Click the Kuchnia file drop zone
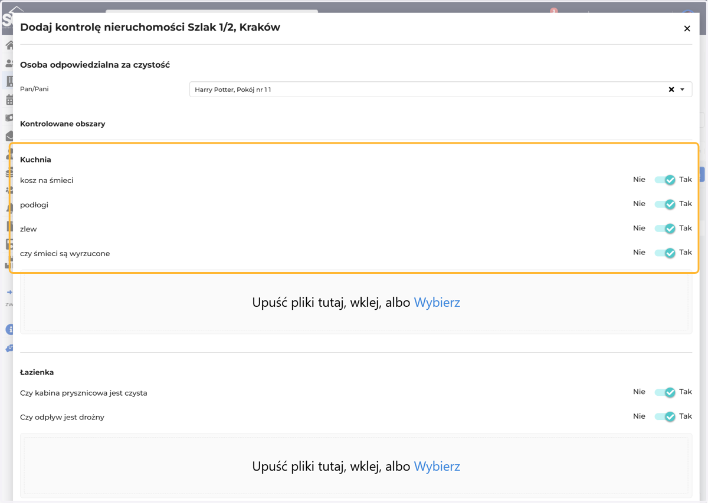Viewport: 708px width, 503px height. (x=356, y=303)
